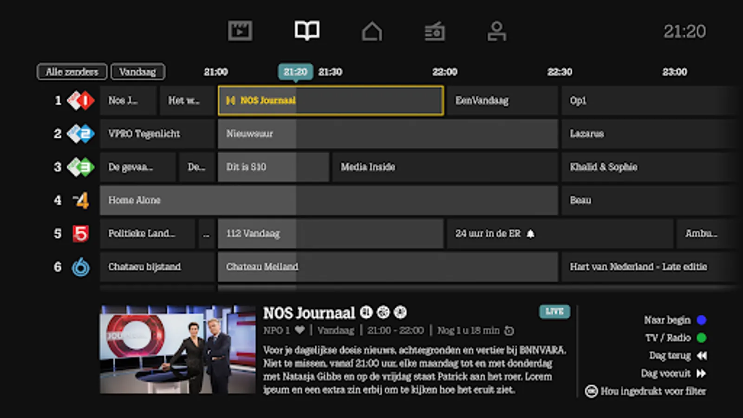Select the Het w... program cell
Image resolution: width=743 pixels, height=418 pixels.
pos(187,100)
